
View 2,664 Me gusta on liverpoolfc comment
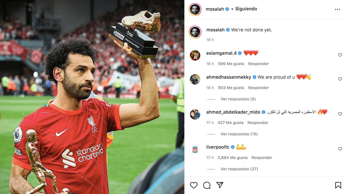pyautogui.click(x=233, y=158)
